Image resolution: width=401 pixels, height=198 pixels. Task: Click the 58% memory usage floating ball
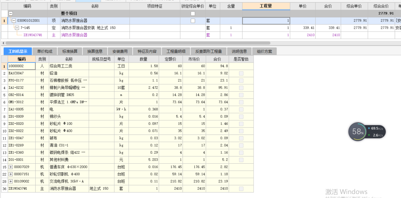[x=358, y=132]
